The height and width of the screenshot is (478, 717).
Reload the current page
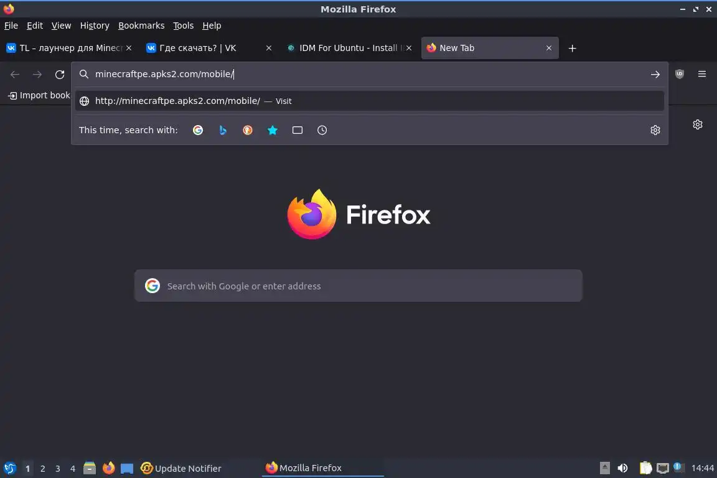[x=60, y=75]
